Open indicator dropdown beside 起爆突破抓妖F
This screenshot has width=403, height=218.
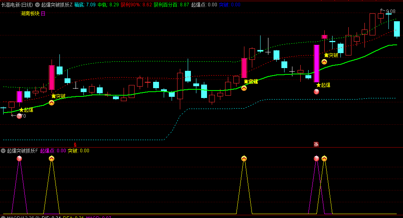(x=3, y=151)
